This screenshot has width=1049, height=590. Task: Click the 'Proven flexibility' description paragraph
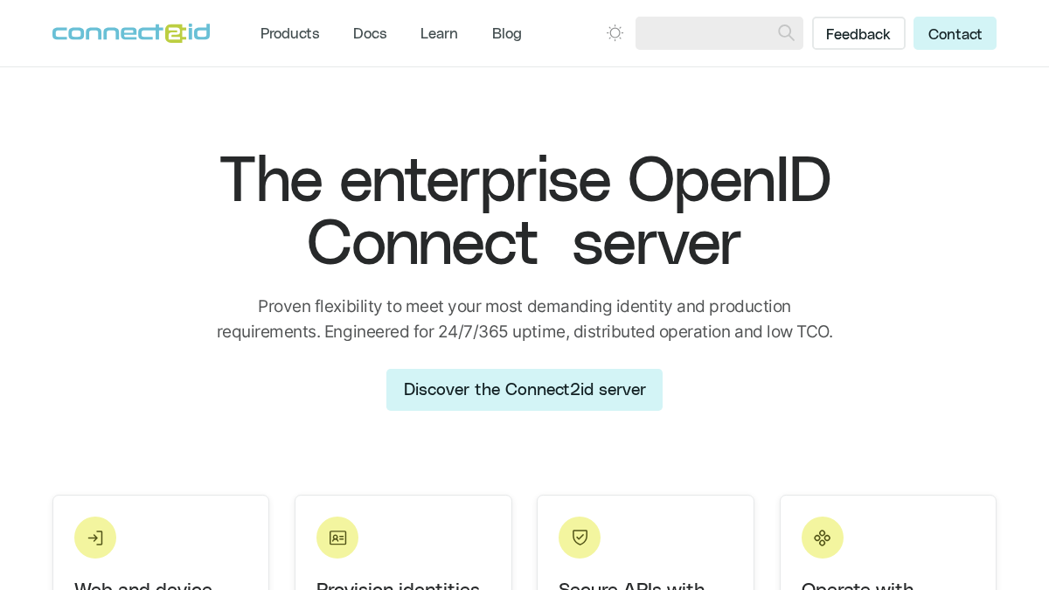click(x=524, y=319)
